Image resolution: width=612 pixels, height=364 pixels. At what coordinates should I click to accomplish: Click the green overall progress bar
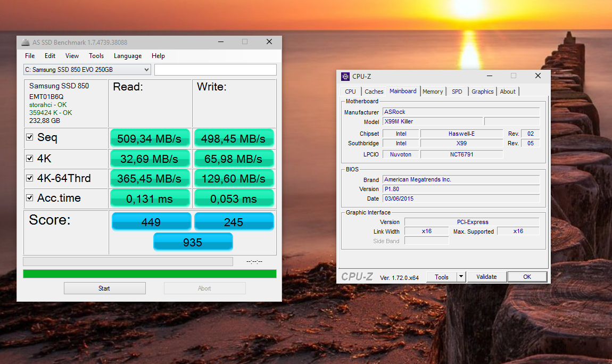click(x=150, y=274)
